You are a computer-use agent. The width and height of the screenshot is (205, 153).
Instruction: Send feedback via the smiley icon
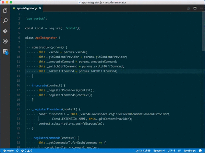pyautogui.click(x=200, y=151)
